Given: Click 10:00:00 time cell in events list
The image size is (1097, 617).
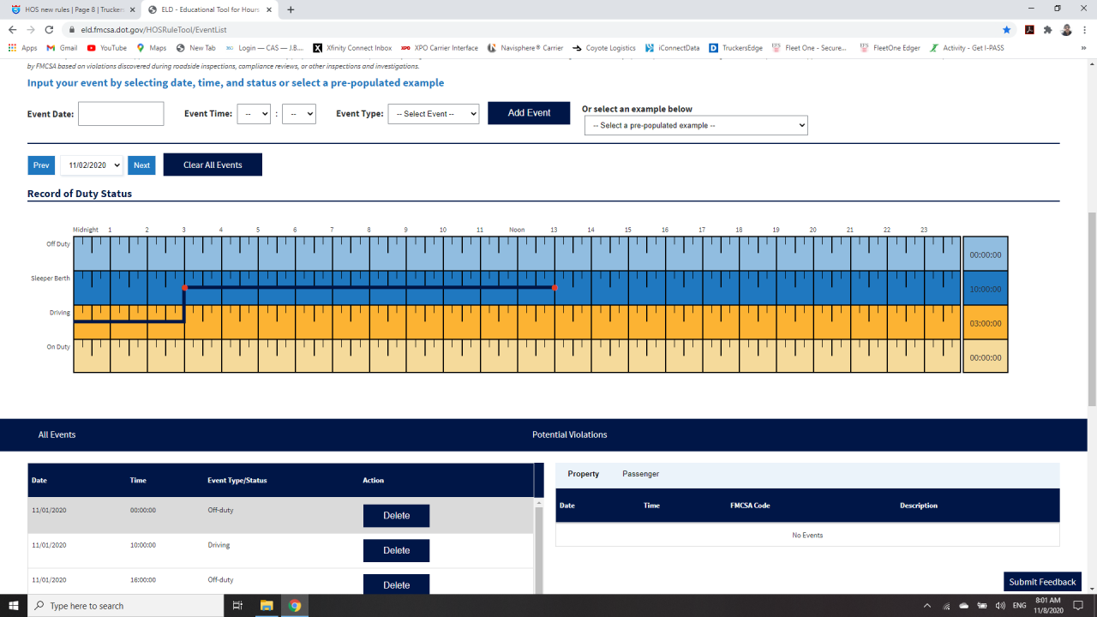Looking at the screenshot, I should pos(143,544).
